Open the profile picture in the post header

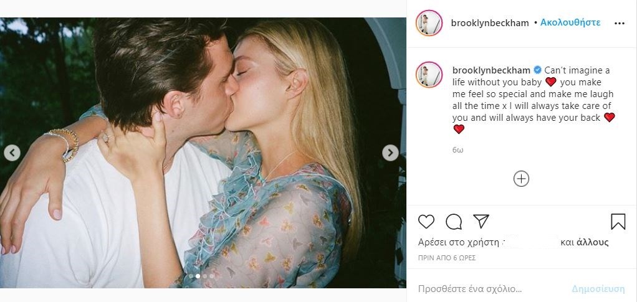coord(428,23)
